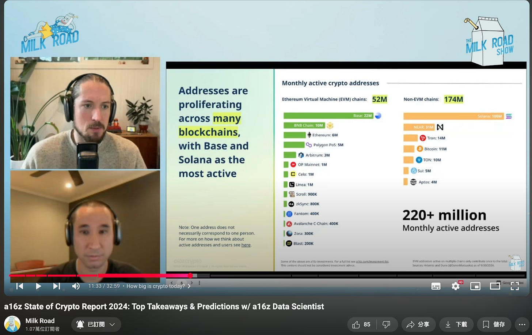
Task: Toggle subtitles/closed captions
Action: tap(436, 286)
